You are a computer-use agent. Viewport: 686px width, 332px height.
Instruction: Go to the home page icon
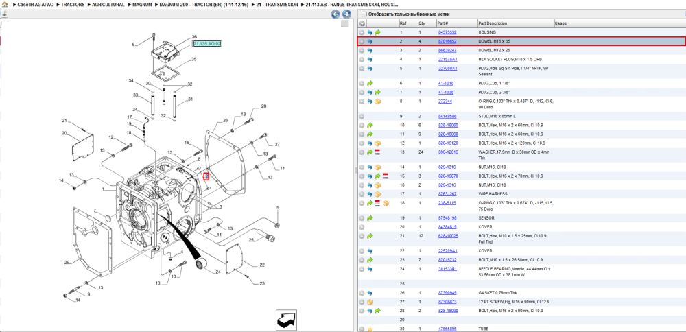point(5,4)
